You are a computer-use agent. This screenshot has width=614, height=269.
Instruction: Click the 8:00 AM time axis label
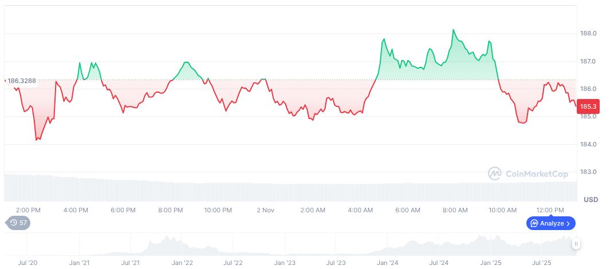(455, 210)
